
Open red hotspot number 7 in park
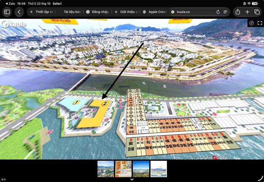[x=179, y=105]
